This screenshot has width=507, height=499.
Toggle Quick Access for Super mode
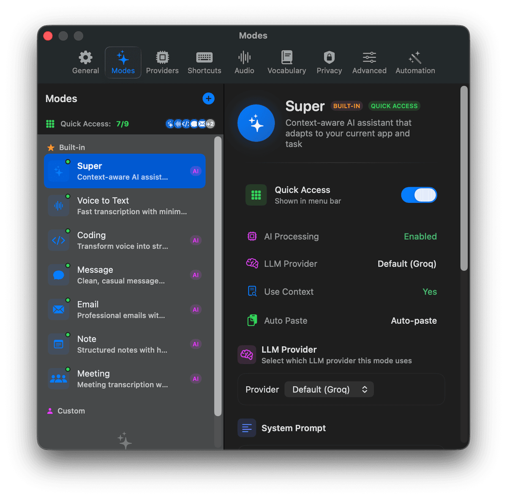[419, 195]
